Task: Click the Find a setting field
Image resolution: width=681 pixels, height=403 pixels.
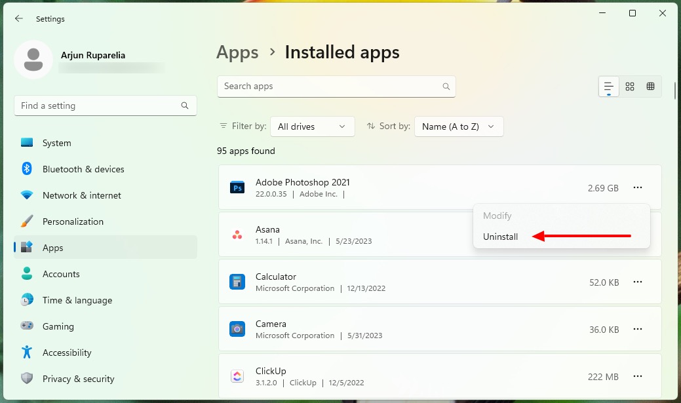Action: point(105,106)
